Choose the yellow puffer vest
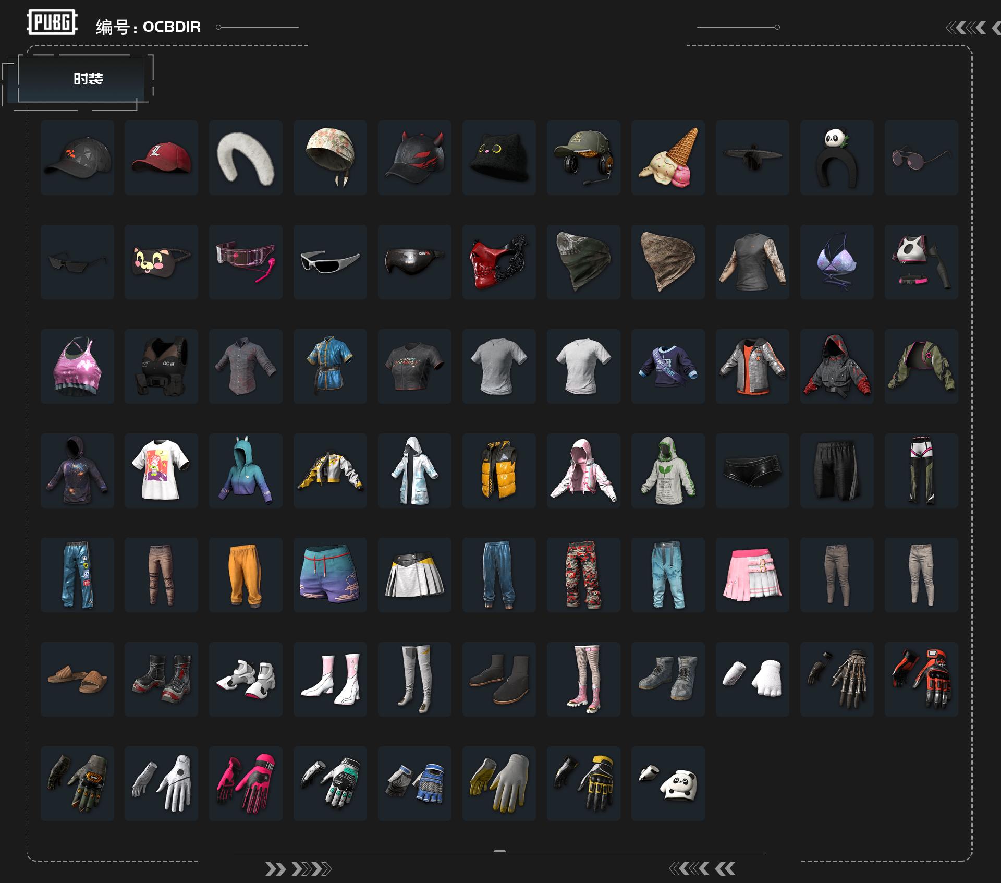 point(499,470)
